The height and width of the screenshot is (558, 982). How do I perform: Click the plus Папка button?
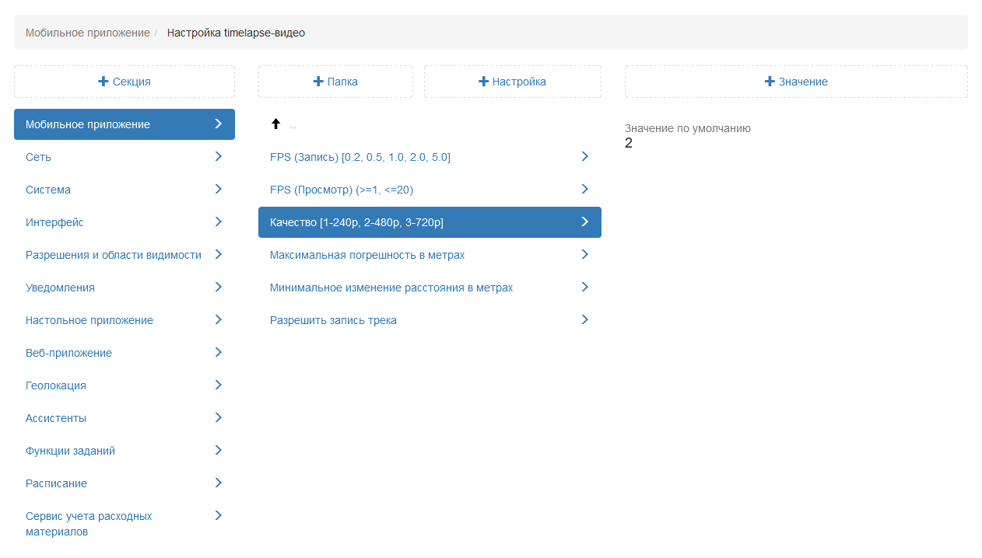(x=335, y=82)
